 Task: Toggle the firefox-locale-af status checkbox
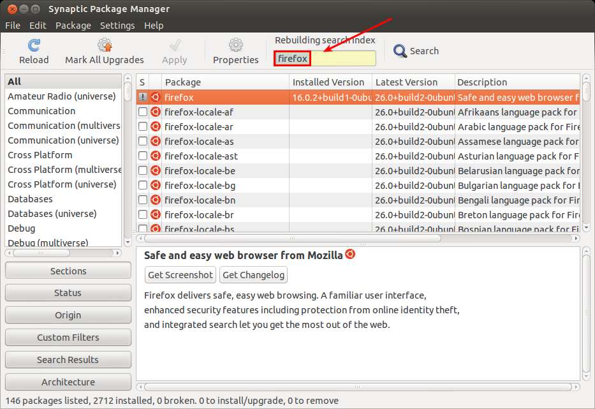[143, 112]
